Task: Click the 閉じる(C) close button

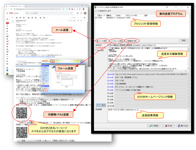Action: pos(183,126)
